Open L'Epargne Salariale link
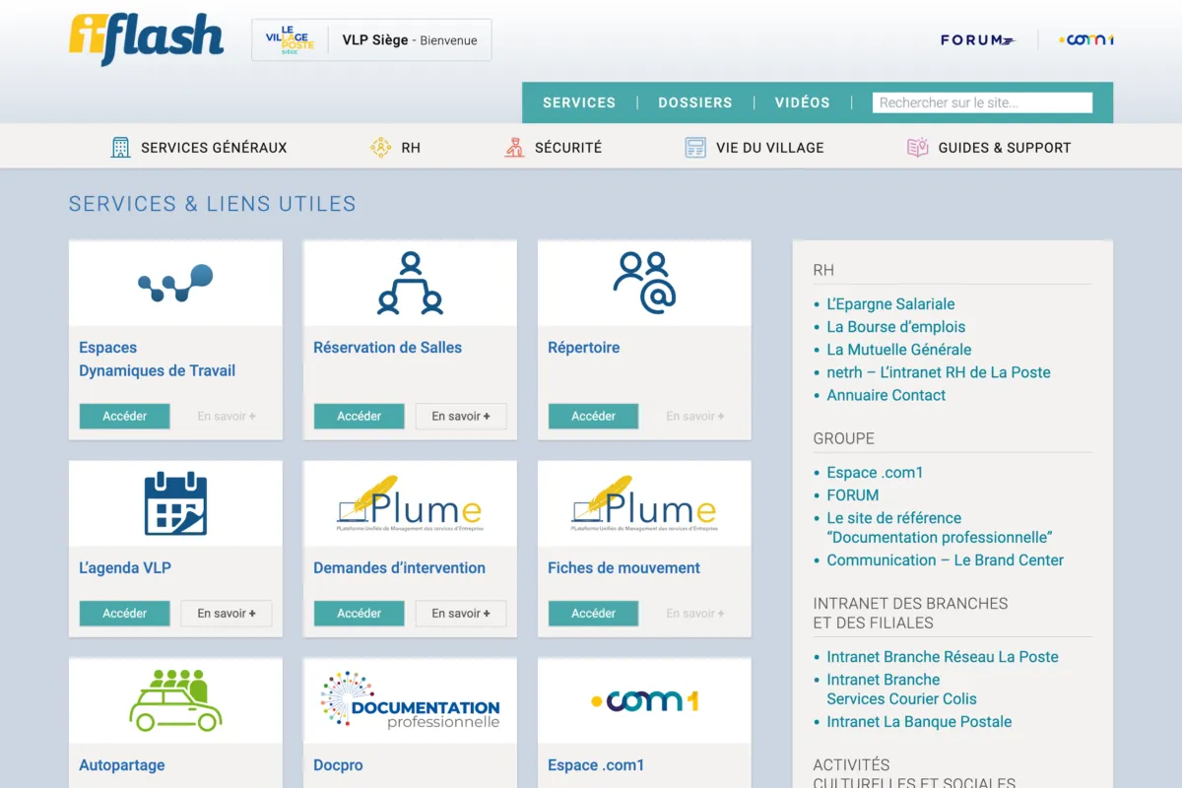 point(890,304)
